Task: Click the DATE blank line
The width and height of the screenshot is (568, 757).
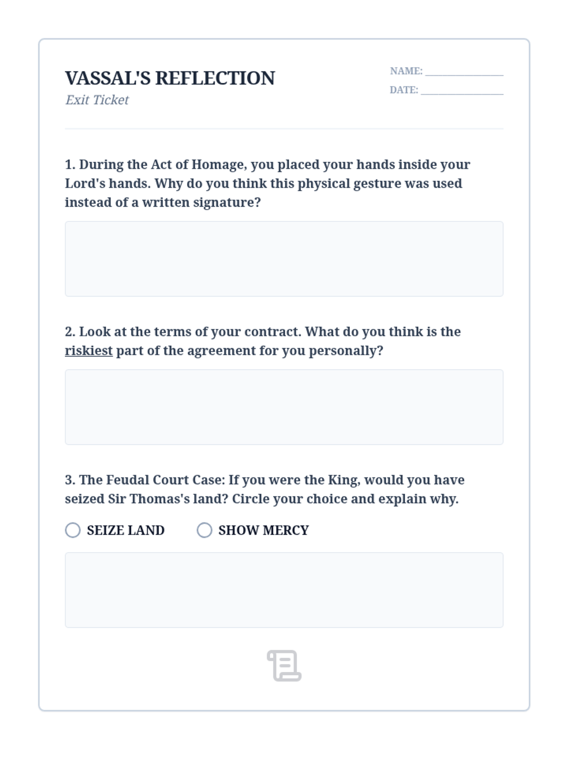Action: coord(462,93)
